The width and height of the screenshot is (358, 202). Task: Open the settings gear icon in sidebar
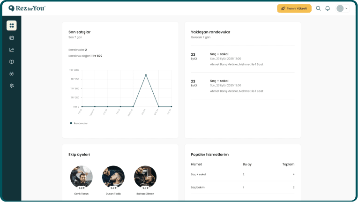(12, 86)
